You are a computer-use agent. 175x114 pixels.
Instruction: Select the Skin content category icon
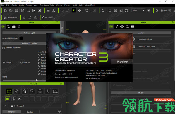[x=25, y=91]
